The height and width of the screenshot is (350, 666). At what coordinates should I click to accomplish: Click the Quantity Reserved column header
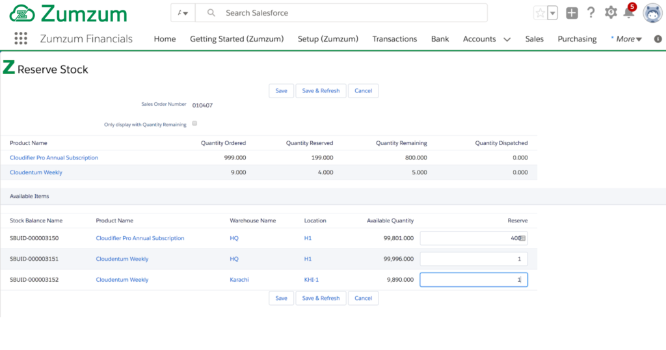coord(309,143)
